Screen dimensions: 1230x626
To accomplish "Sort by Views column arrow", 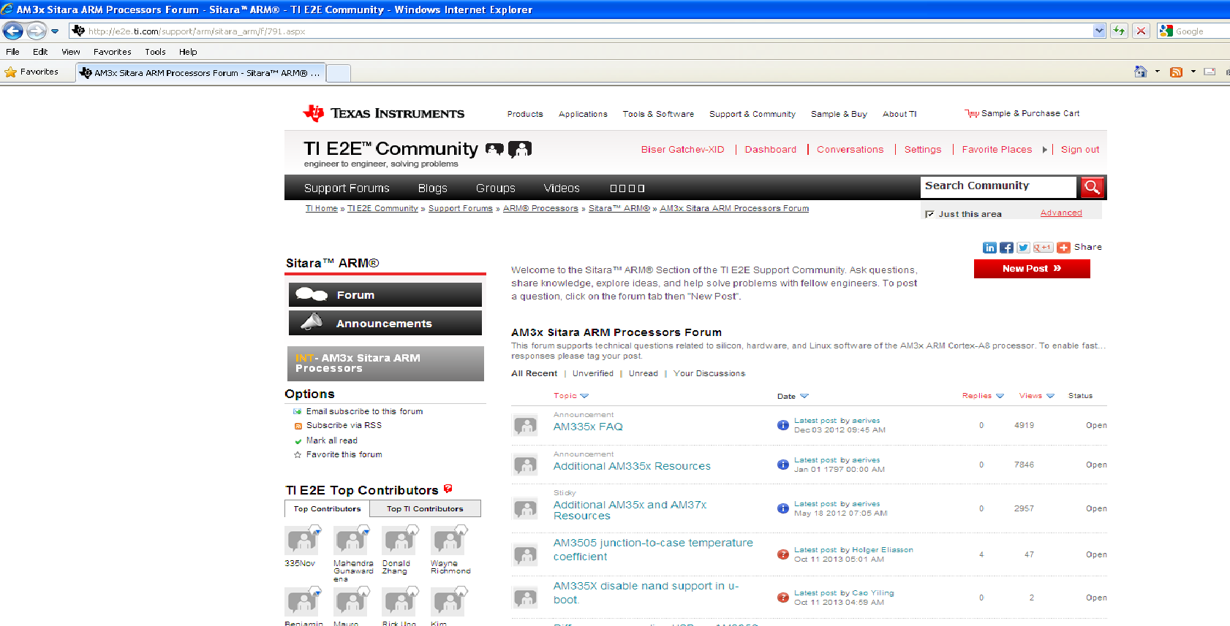I will tap(1050, 396).
